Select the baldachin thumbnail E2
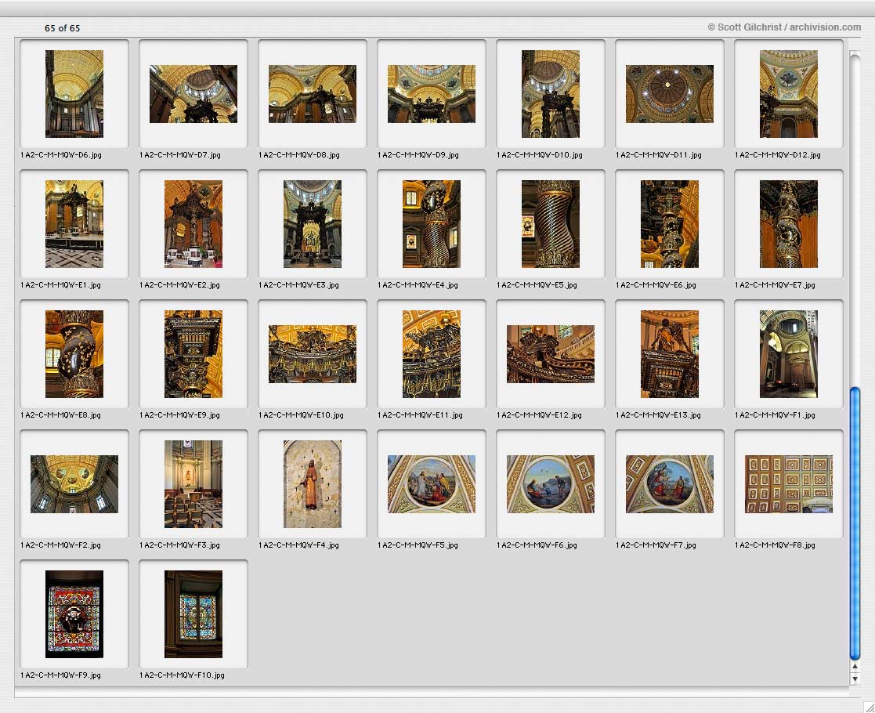 pos(193,224)
